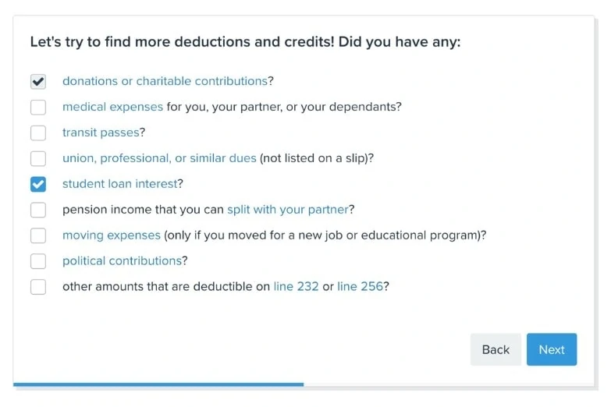This screenshot has height=407, width=611.
Task: Tick the political contributions checkbox
Action: click(x=38, y=261)
